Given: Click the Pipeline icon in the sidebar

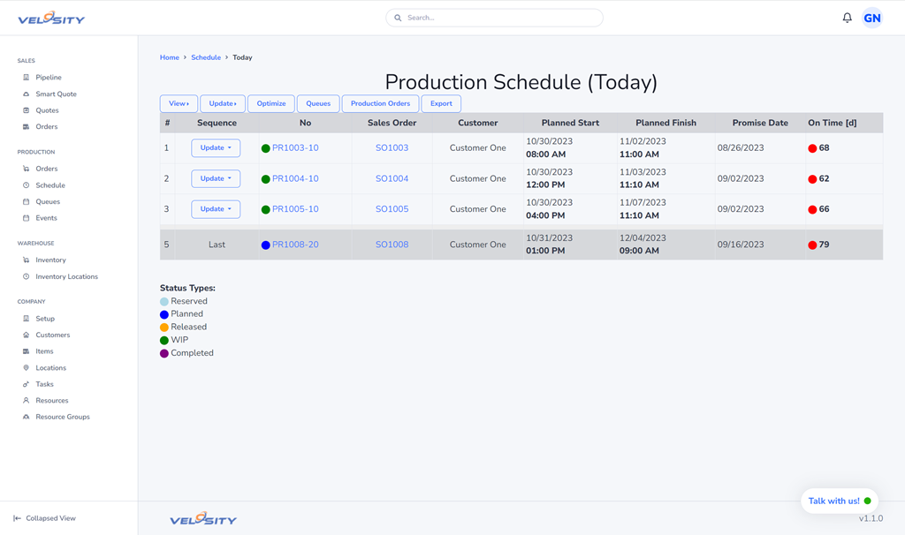Looking at the screenshot, I should [x=26, y=78].
